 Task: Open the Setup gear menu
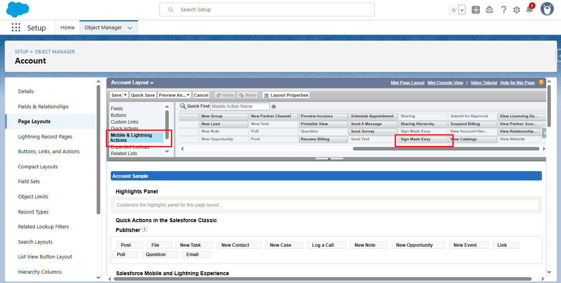(517, 10)
